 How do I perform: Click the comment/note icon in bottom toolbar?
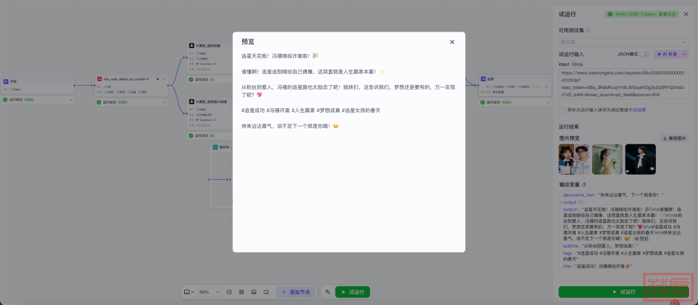[x=229, y=292]
